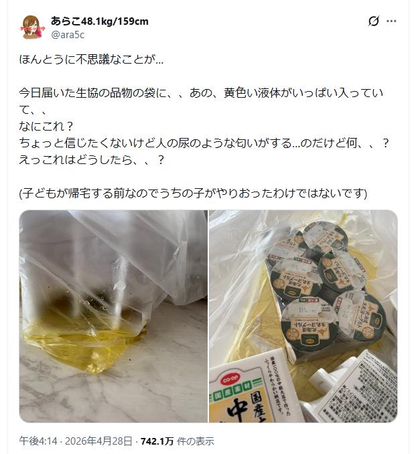
Task: Open the three-dot more options menu
Action: (391, 21)
